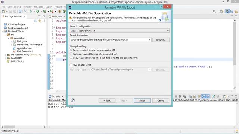Open the Edit menu
Screen dimensions: 239x134
(x=9, y=7)
